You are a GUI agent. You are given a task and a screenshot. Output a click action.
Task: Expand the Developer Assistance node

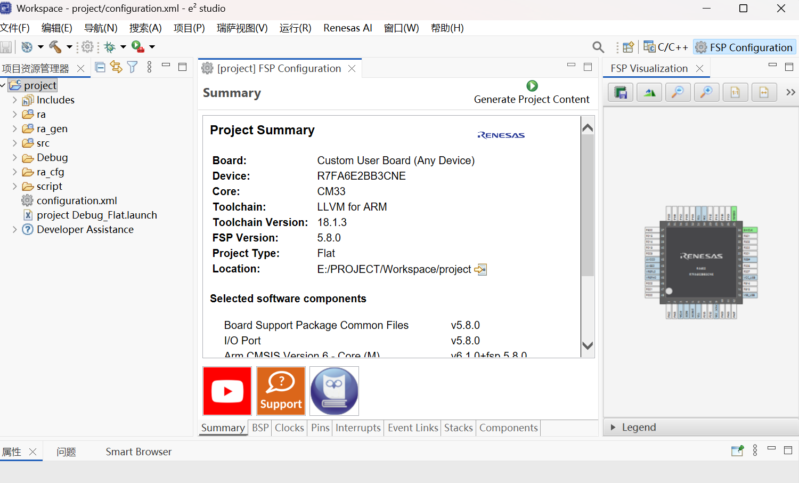tap(15, 229)
